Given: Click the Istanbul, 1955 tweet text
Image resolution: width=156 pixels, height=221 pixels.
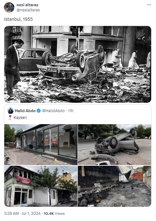Looking at the screenshot, I should tap(18, 19).
